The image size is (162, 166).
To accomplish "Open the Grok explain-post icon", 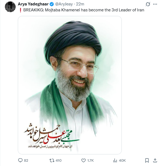I will [148, 4].
